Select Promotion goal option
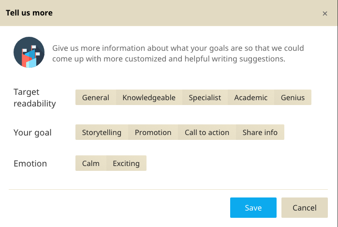 coord(153,132)
